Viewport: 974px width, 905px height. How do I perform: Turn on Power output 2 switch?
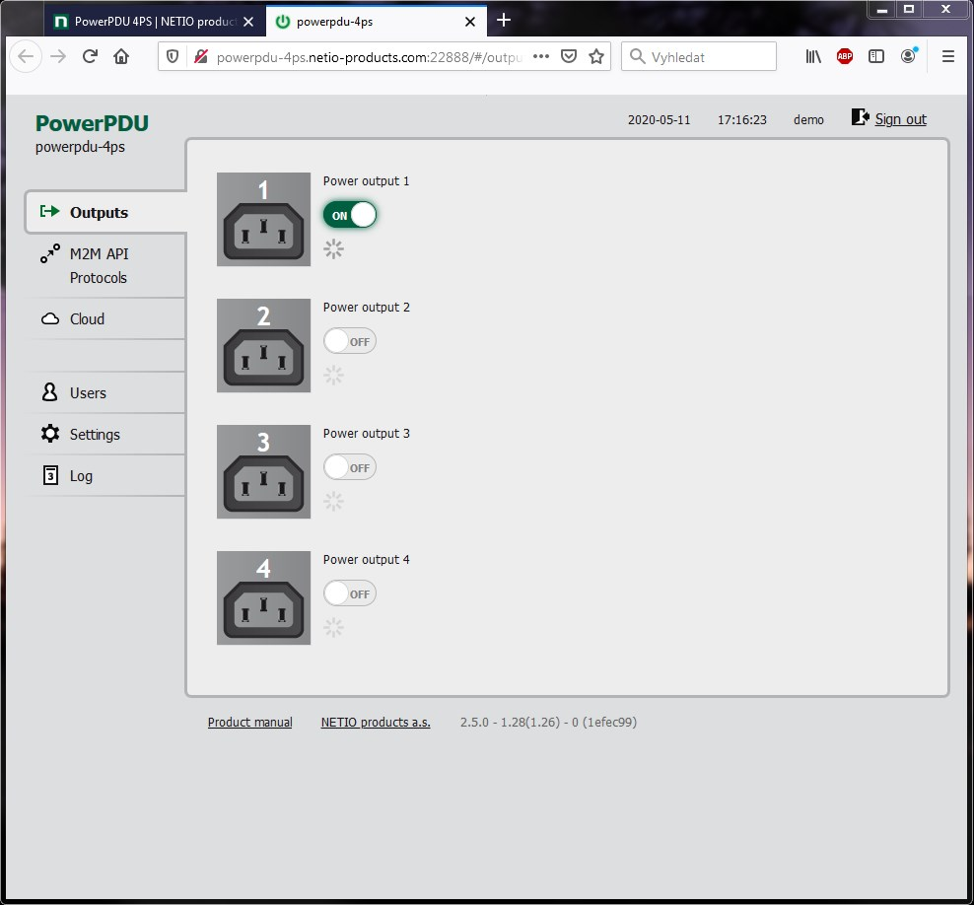click(350, 341)
